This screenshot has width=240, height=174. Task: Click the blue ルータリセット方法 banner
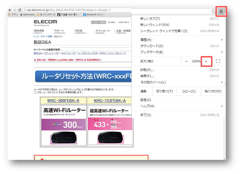[x=83, y=76]
